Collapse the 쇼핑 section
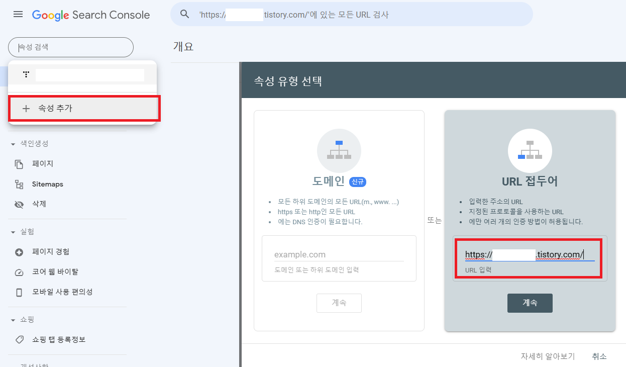The width and height of the screenshot is (626, 367). pos(22,320)
